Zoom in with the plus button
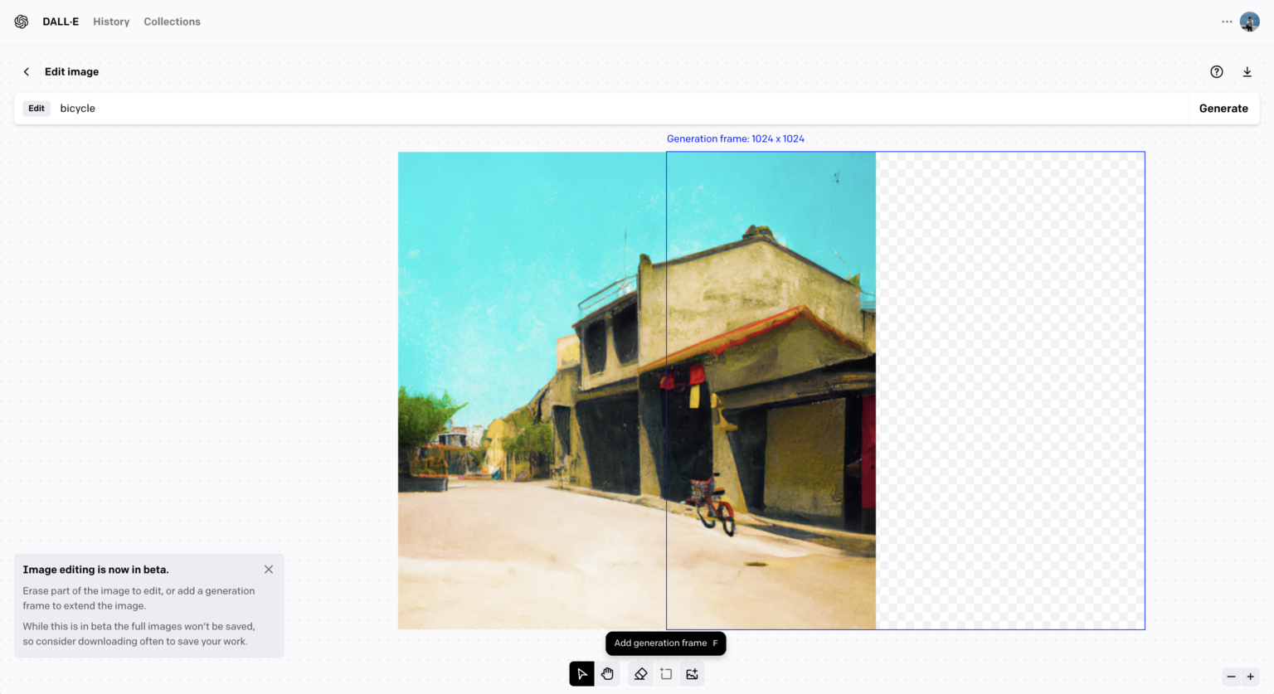Screen dimensions: 1274x694 pos(1251,677)
